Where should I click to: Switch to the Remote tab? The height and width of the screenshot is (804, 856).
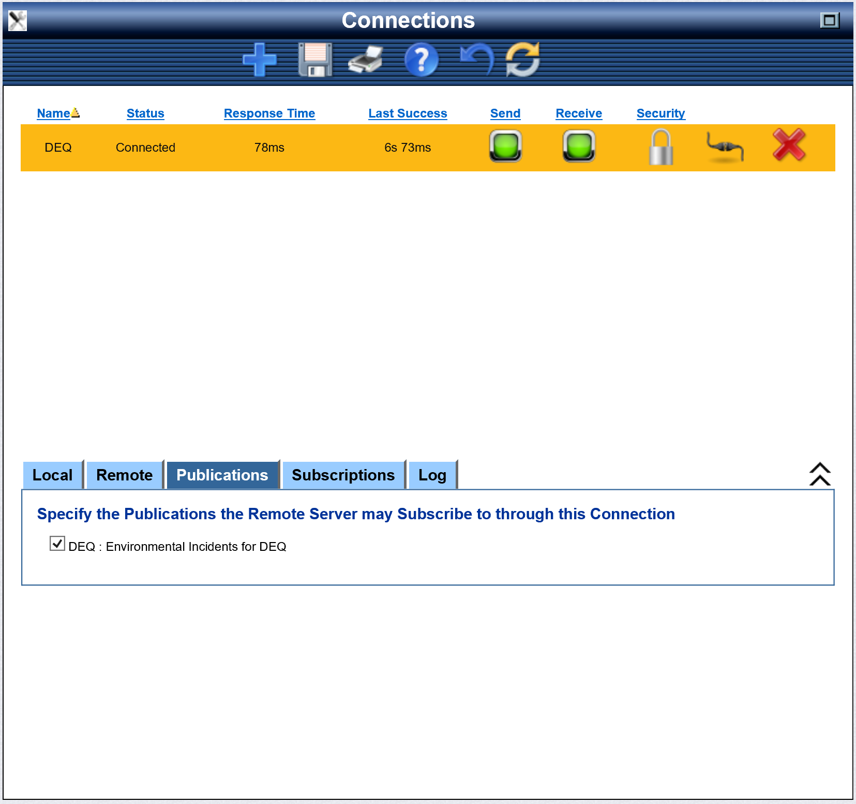tap(124, 475)
